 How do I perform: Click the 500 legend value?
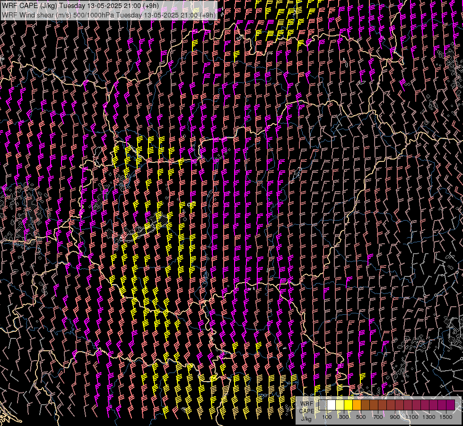pyautogui.click(x=361, y=417)
